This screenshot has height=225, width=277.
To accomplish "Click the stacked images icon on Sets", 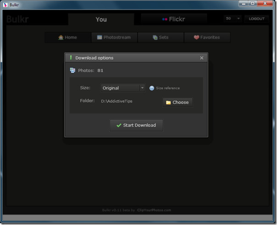I will click(155, 37).
